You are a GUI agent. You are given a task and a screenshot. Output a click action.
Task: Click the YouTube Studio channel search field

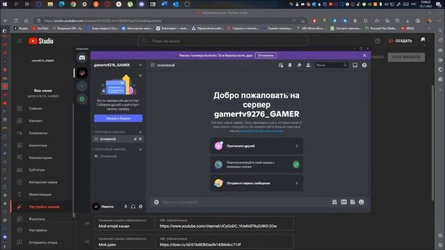pos(222,41)
